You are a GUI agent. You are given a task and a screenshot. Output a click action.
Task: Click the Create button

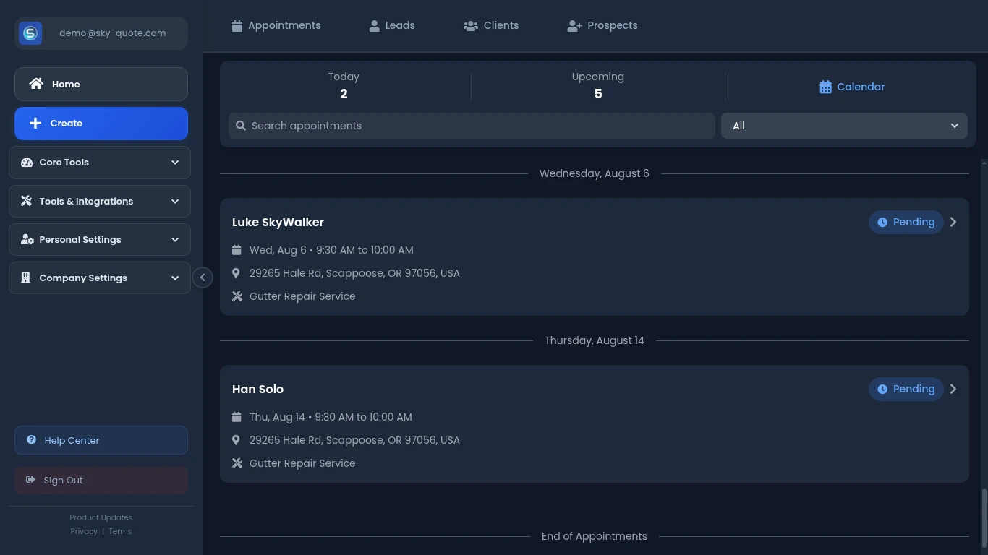click(101, 123)
